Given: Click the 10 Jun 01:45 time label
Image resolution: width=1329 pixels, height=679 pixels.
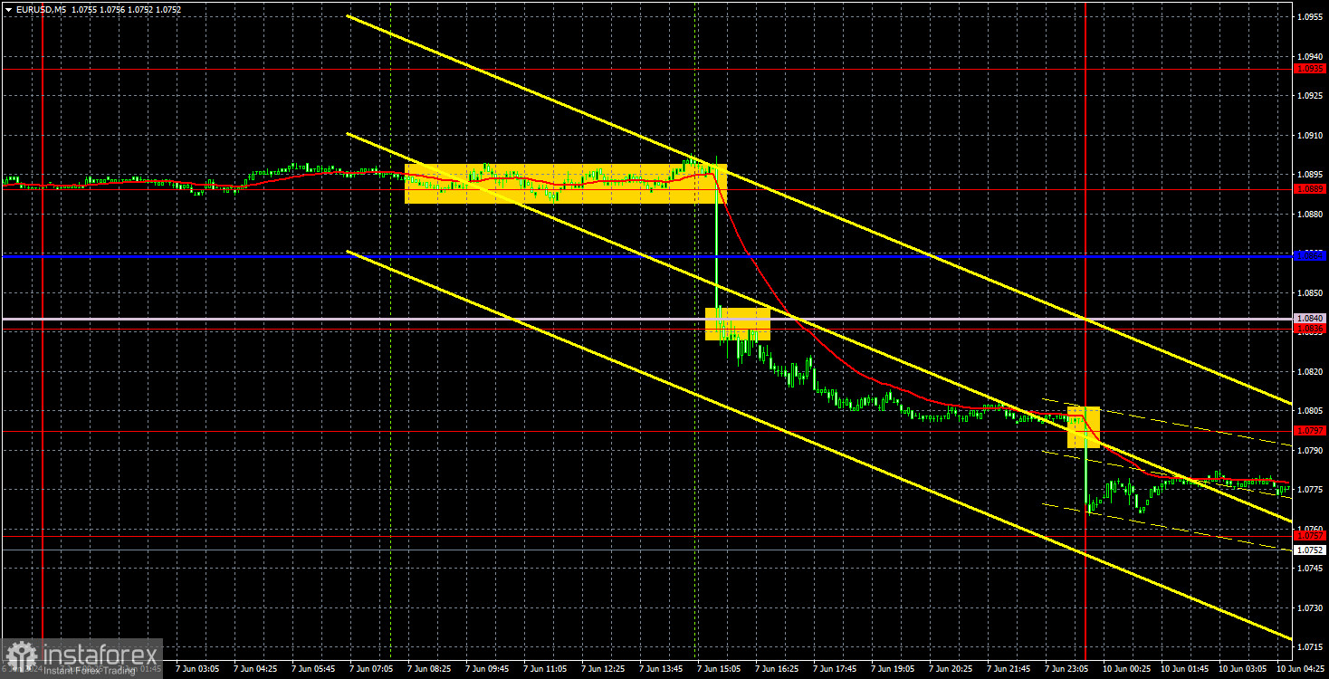Looking at the screenshot, I should click(x=1184, y=669).
